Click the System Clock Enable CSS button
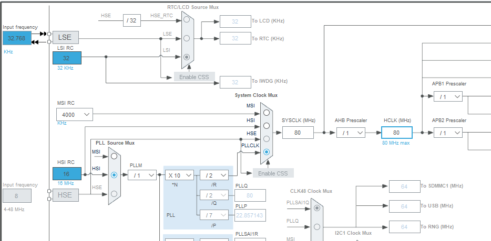The height and width of the screenshot is (241, 491). [273, 173]
